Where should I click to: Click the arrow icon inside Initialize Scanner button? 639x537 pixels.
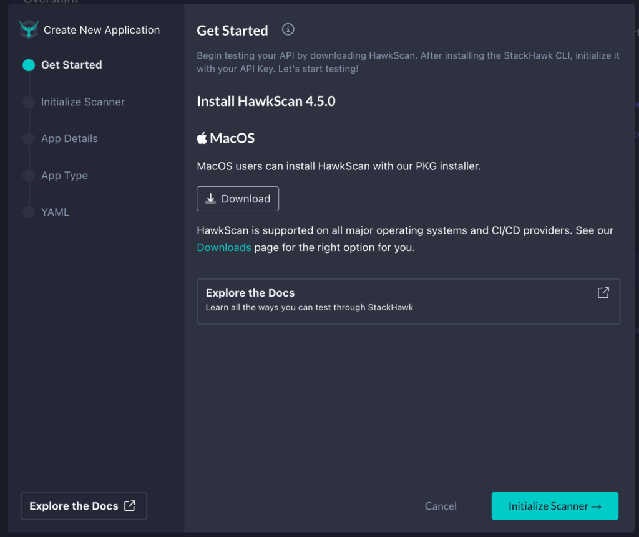click(598, 506)
